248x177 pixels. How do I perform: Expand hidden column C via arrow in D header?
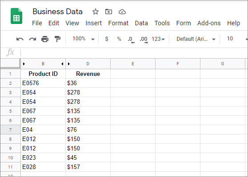(69, 64)
